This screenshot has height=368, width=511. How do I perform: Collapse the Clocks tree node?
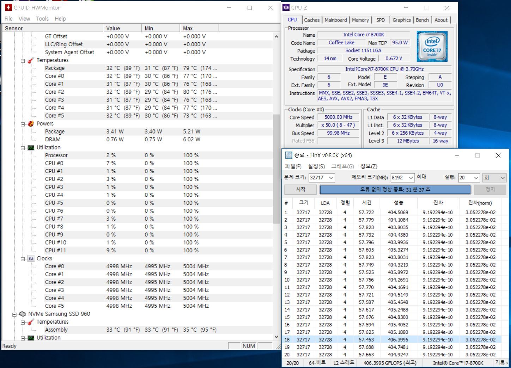click(23, 259)
